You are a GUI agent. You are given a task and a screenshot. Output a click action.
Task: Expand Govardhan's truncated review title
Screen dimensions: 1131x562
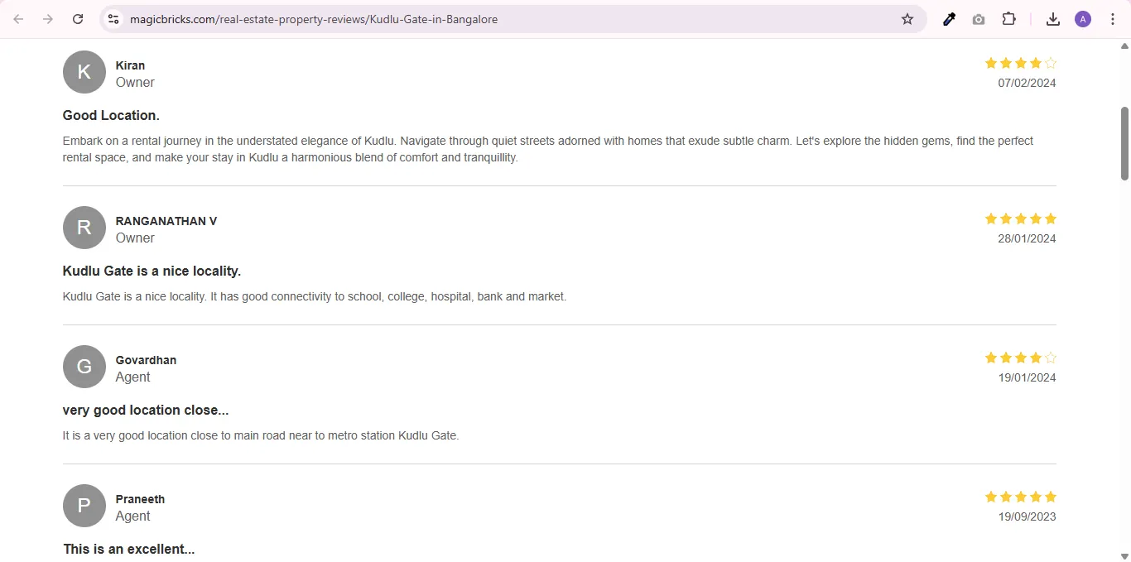146,410
